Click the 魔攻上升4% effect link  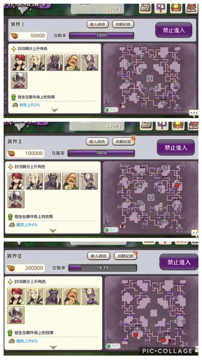pyautogui.click(x=27, y=225)
